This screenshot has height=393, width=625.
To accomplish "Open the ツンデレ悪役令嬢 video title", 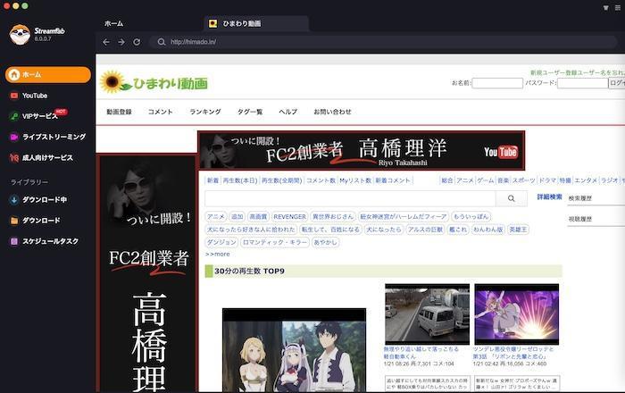I will (513, 353).
